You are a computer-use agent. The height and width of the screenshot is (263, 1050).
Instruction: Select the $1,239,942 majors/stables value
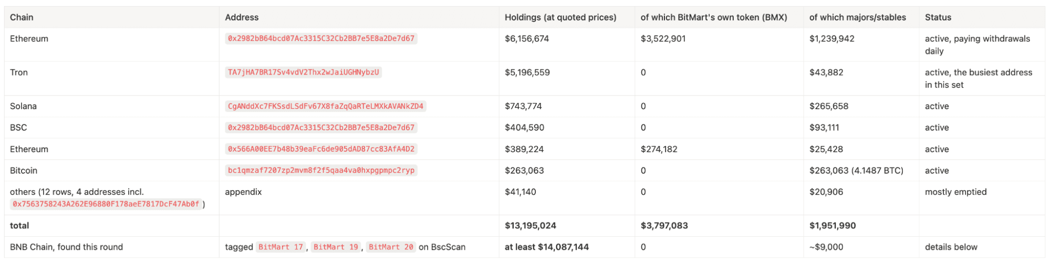(831, 39)
